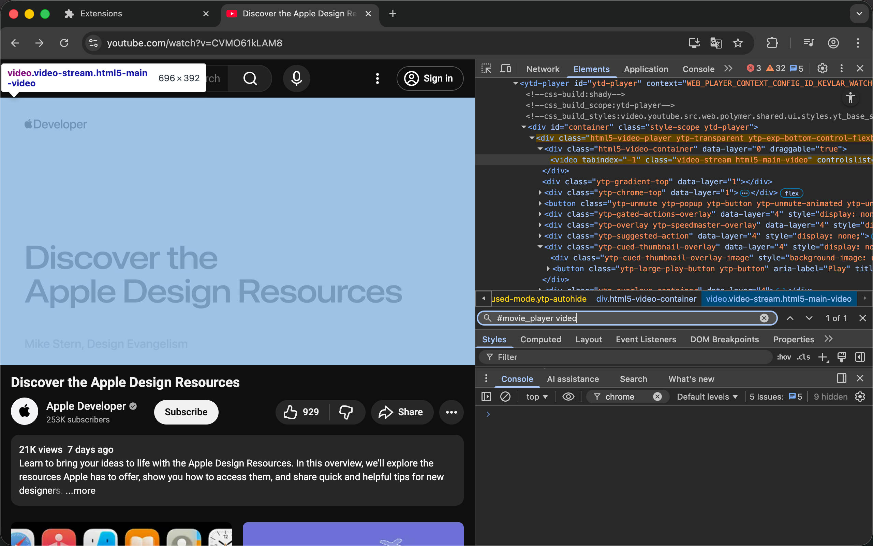This screenshot has height=546, width=873.
Task: Click the Subscribe button
Action: tap(186, 412)
